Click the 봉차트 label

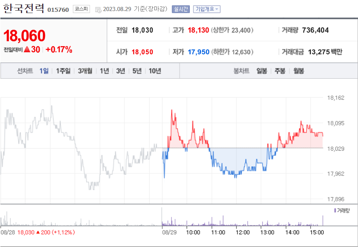(241, 71)
